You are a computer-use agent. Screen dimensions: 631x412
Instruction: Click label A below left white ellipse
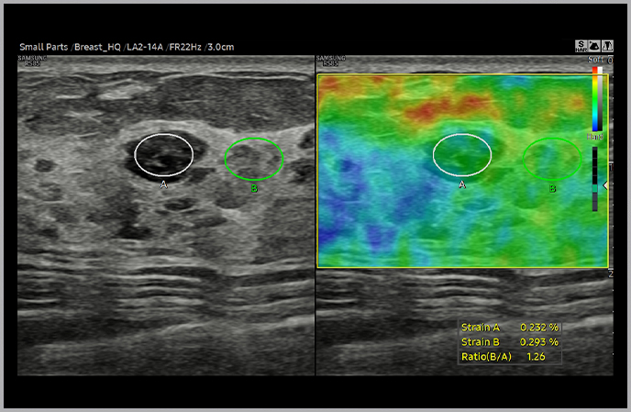tap(163, 184)
